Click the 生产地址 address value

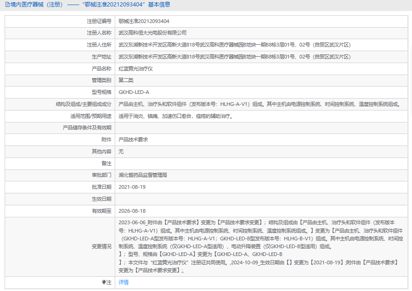(x=235, y=57)
